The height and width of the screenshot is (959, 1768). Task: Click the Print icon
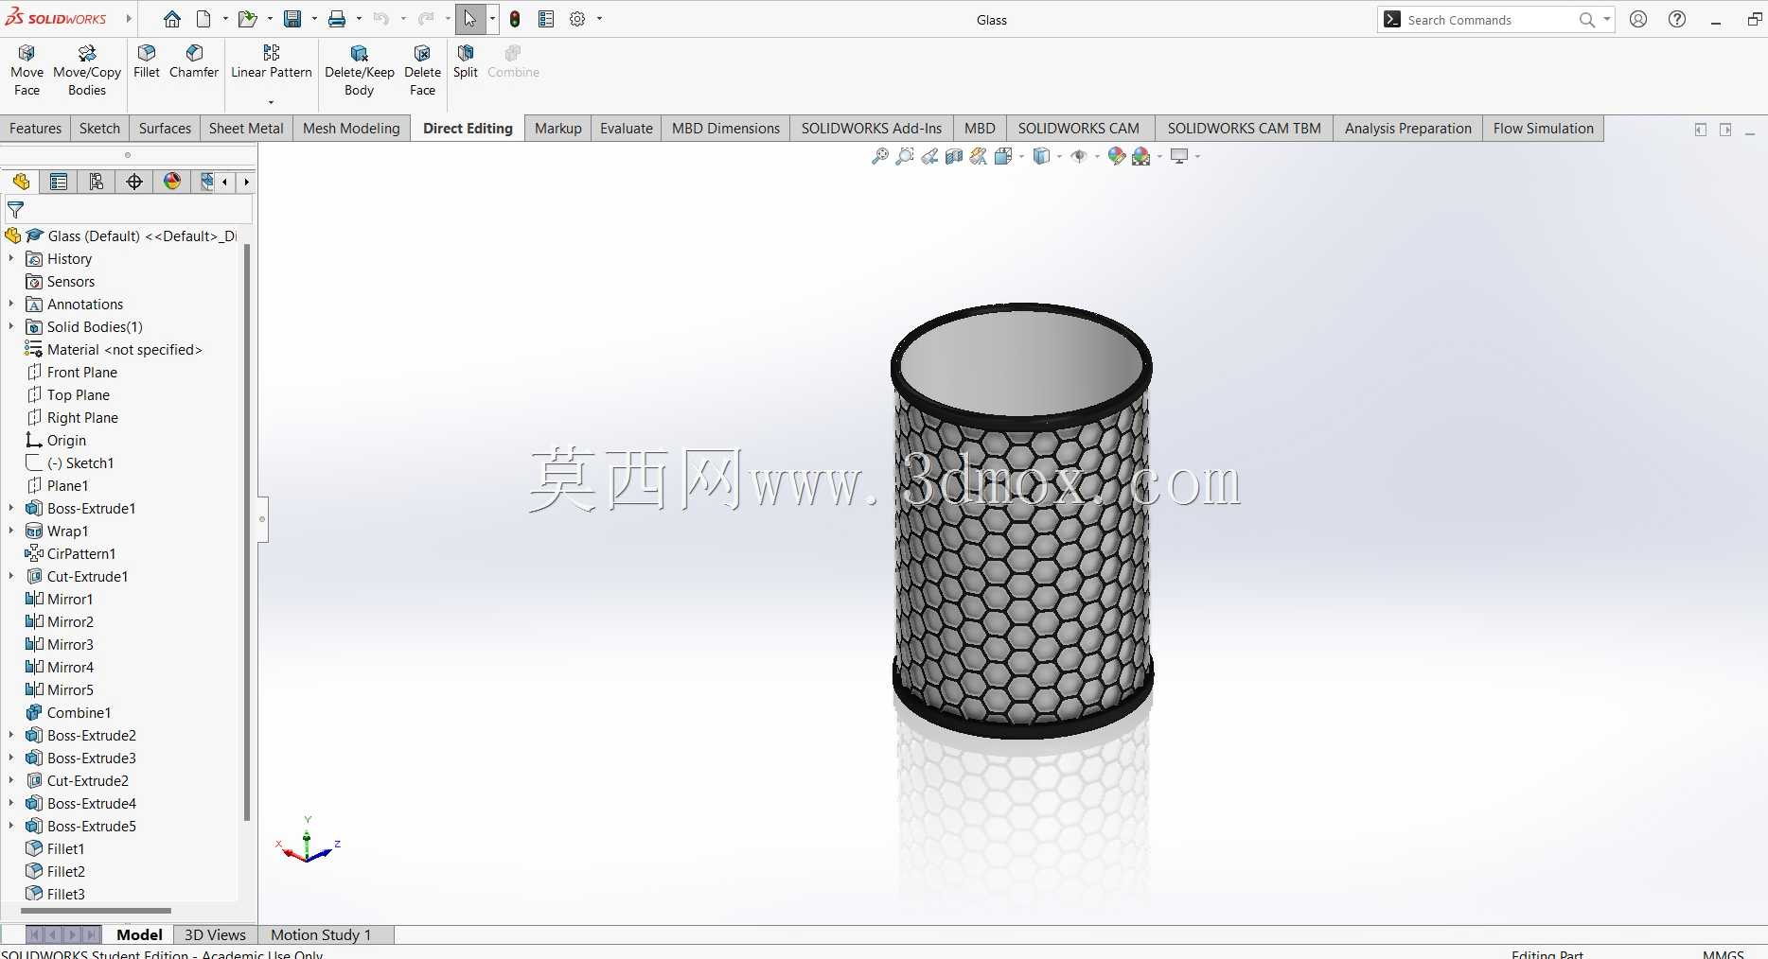tap(337, 19)
